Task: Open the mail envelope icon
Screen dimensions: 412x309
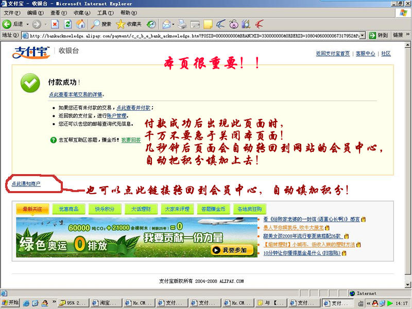Action: tap(166, 24)
